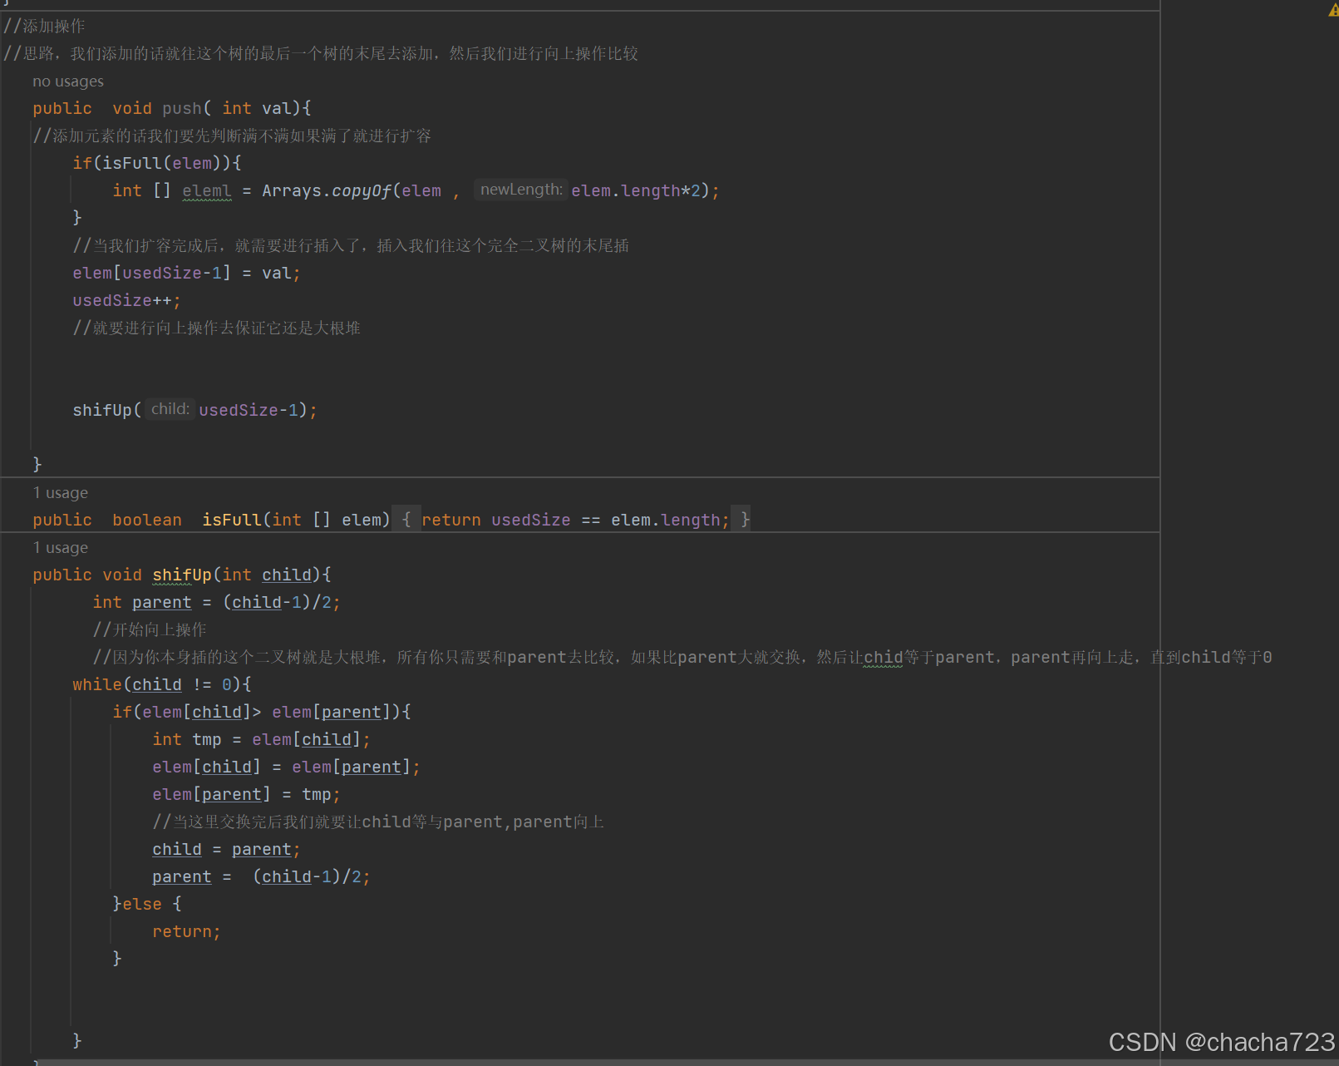Click Arrays.copyOf method call
The image size is (1339, 1066).
(327, 190)
